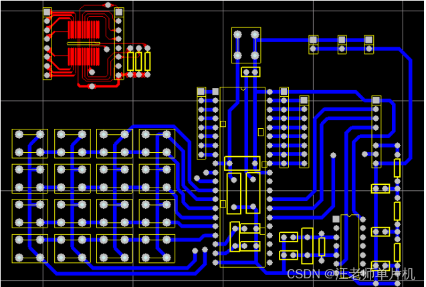426x287 pixels.
Task: Select the four-pad footprint above the main chip
Action: tap(246, 45)
